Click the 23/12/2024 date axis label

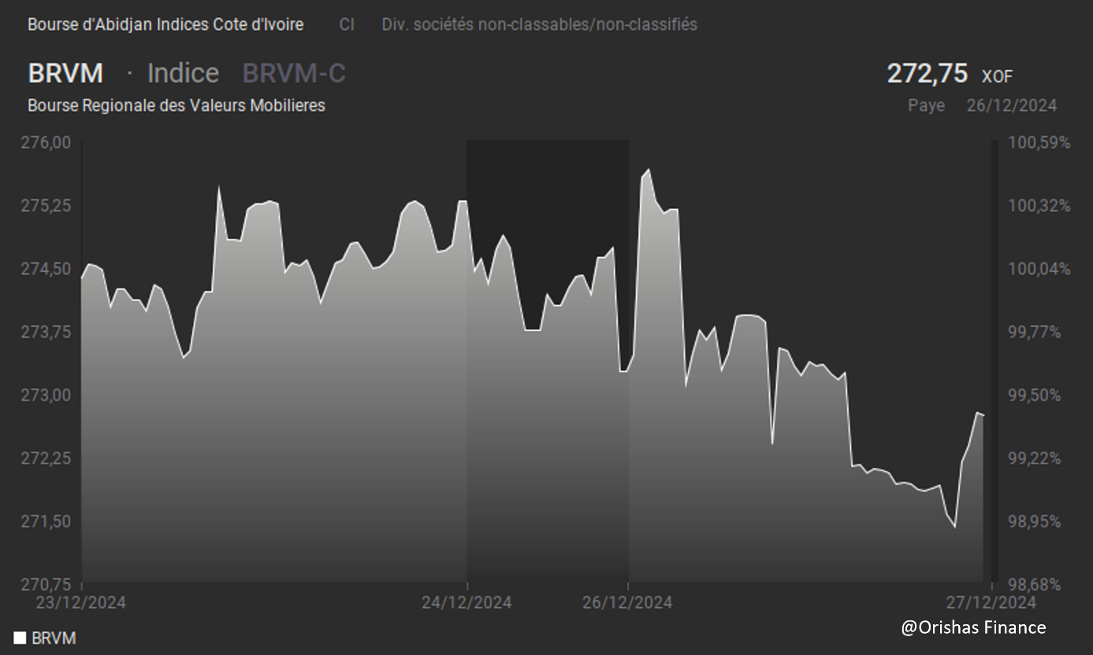point(81,602)
